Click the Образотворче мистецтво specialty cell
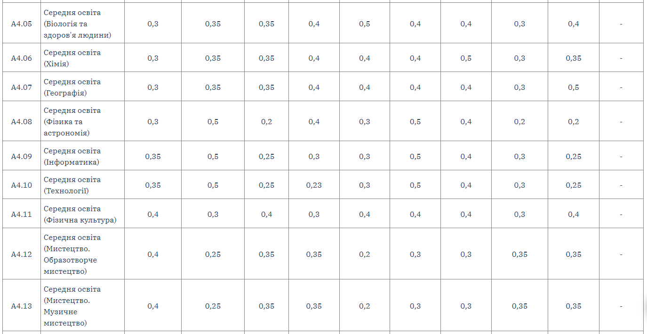Screen dimensions: 647x334 [83, 254]
